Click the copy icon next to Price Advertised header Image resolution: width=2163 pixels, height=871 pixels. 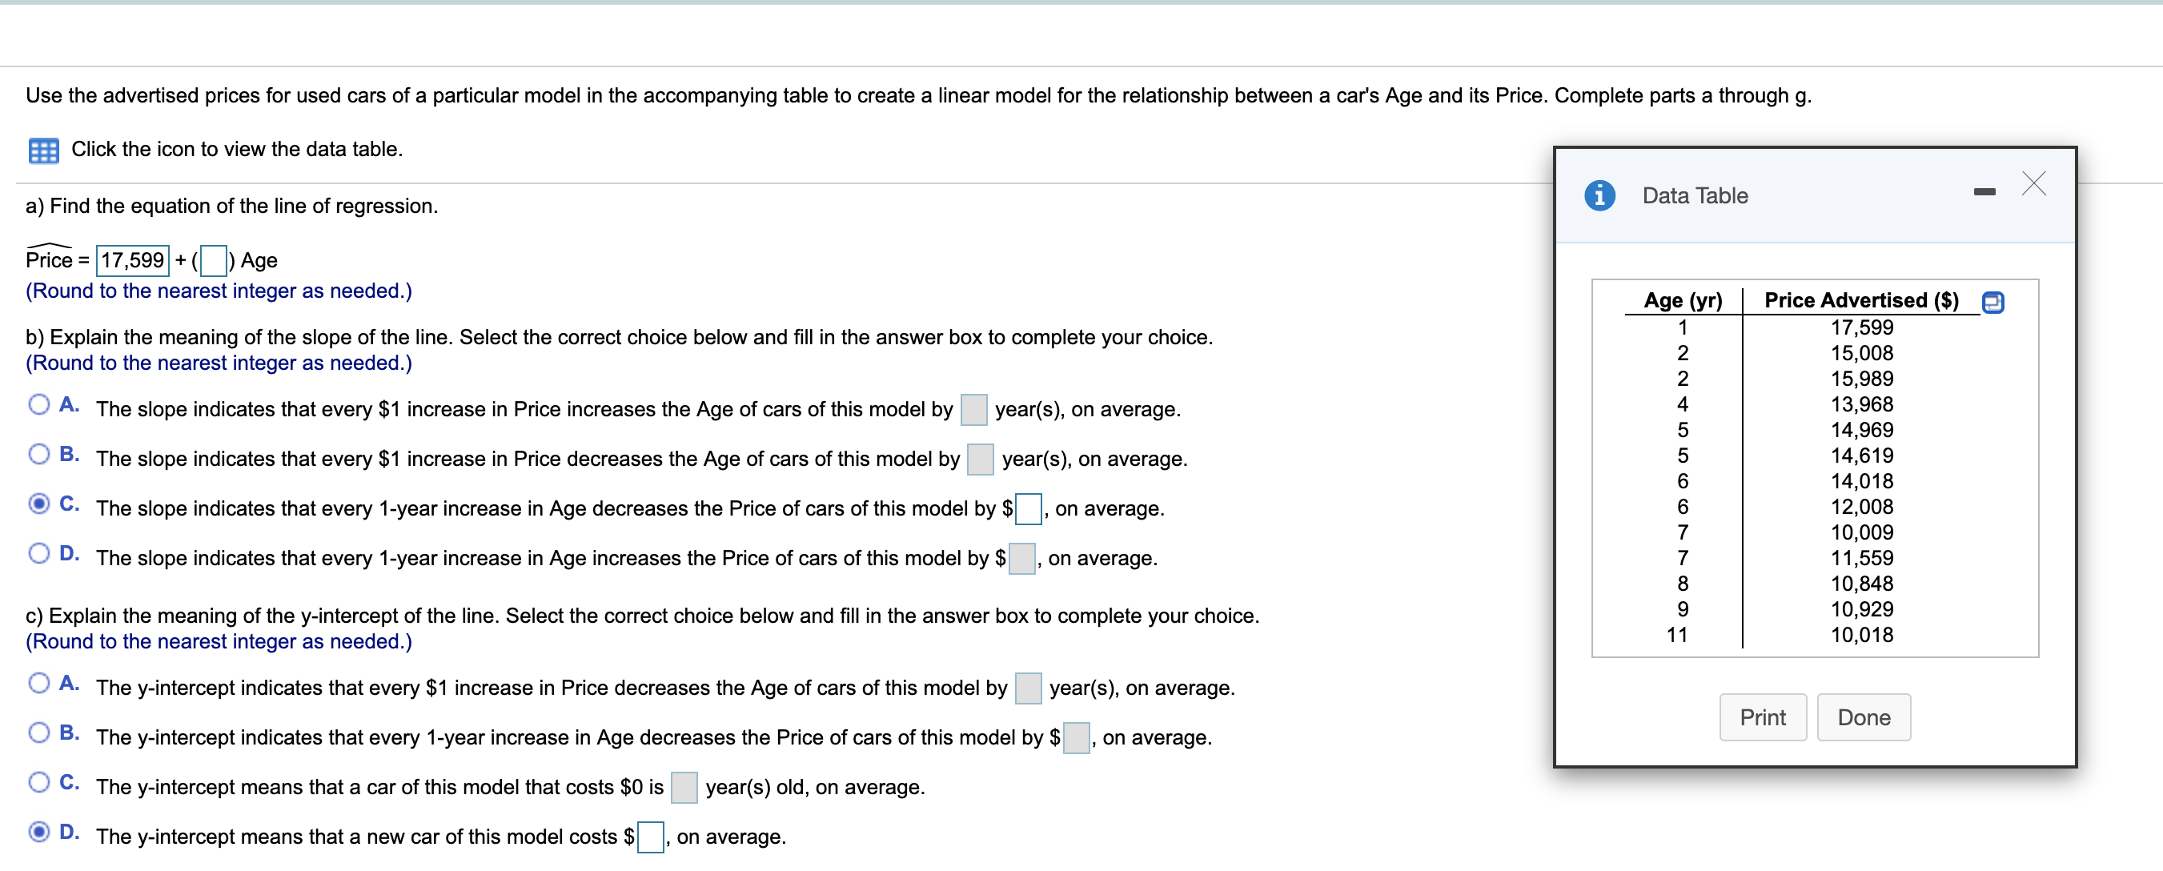click(x=1993, y=302)
